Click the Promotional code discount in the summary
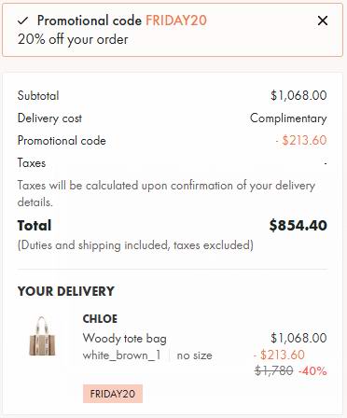 click(301, 140)
